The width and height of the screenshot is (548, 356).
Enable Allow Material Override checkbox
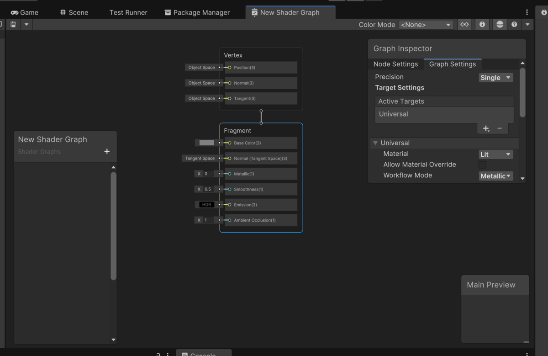point(482,165)
